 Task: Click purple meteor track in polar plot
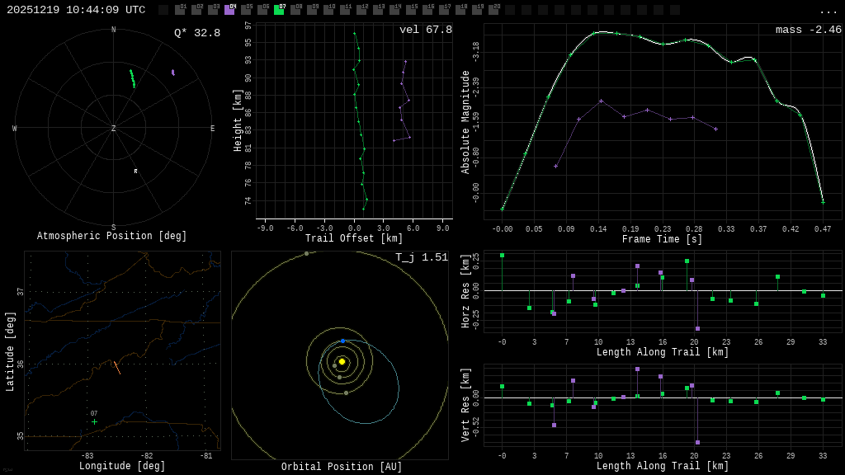pyautogui.click(x=172, y=73)
